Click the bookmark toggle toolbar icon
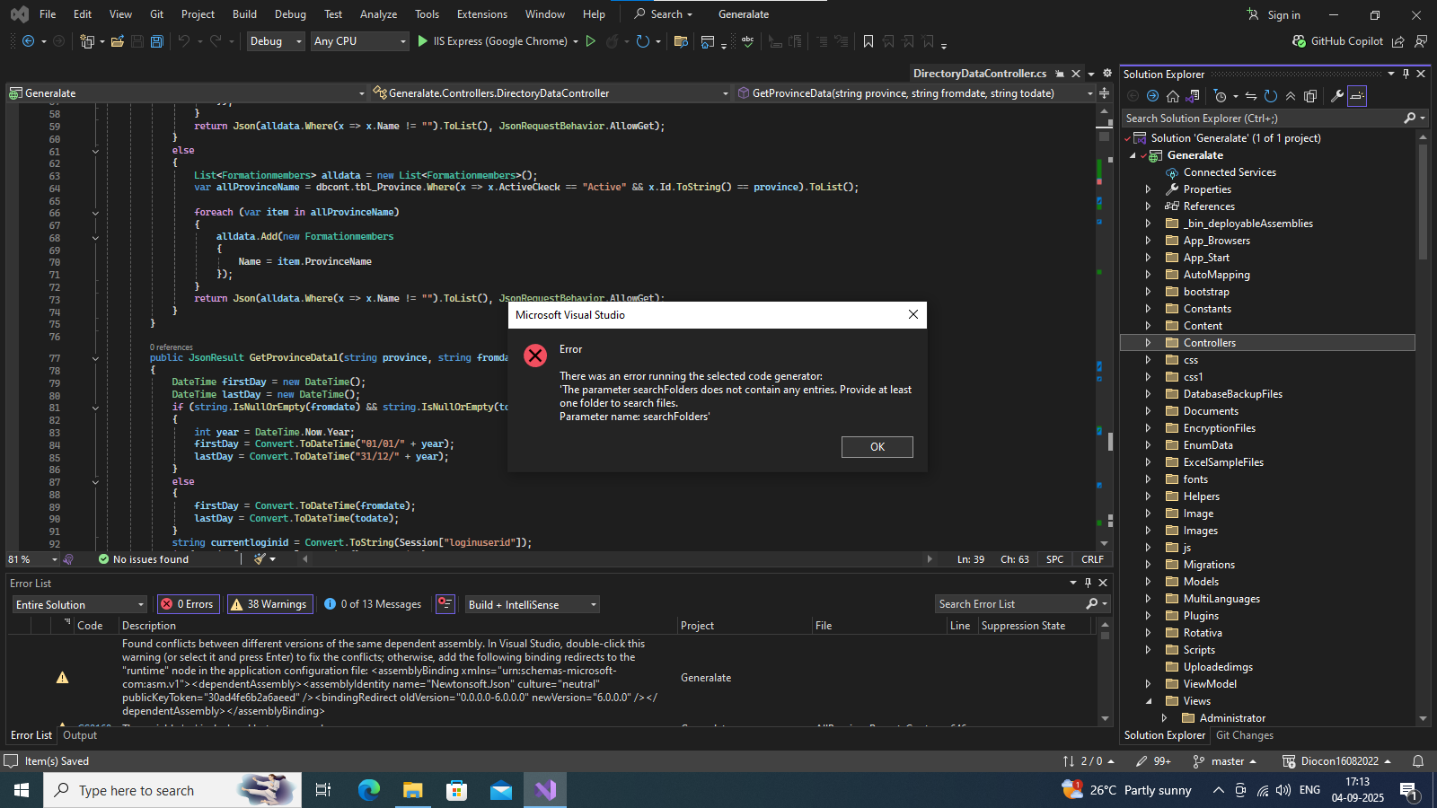The height and width of the screenshot is (808, 1437). tap(868, 41)
